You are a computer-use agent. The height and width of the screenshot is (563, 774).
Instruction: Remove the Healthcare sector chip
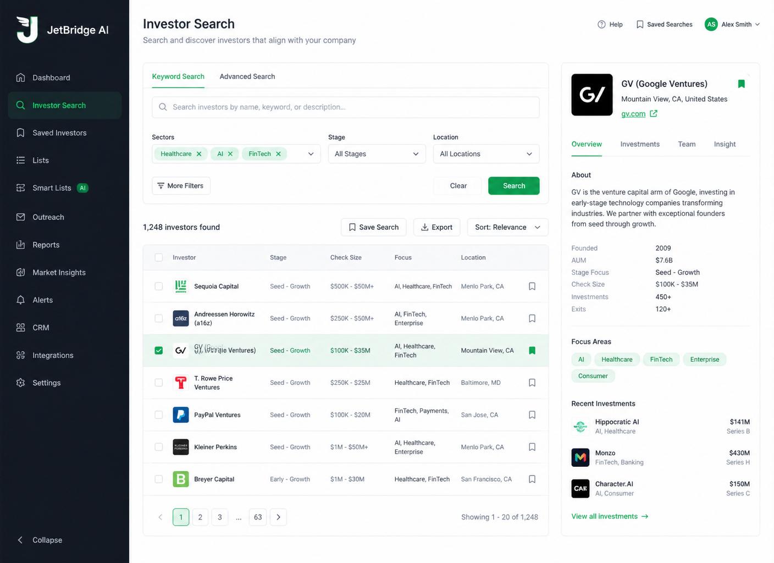[x=199, y=154]
